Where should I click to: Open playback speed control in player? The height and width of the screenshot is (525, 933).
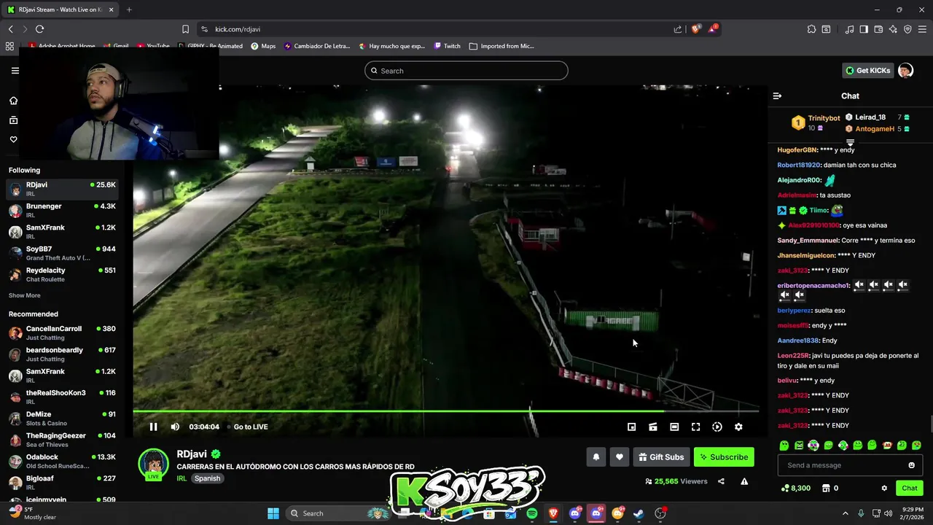[x=717, y=427]
